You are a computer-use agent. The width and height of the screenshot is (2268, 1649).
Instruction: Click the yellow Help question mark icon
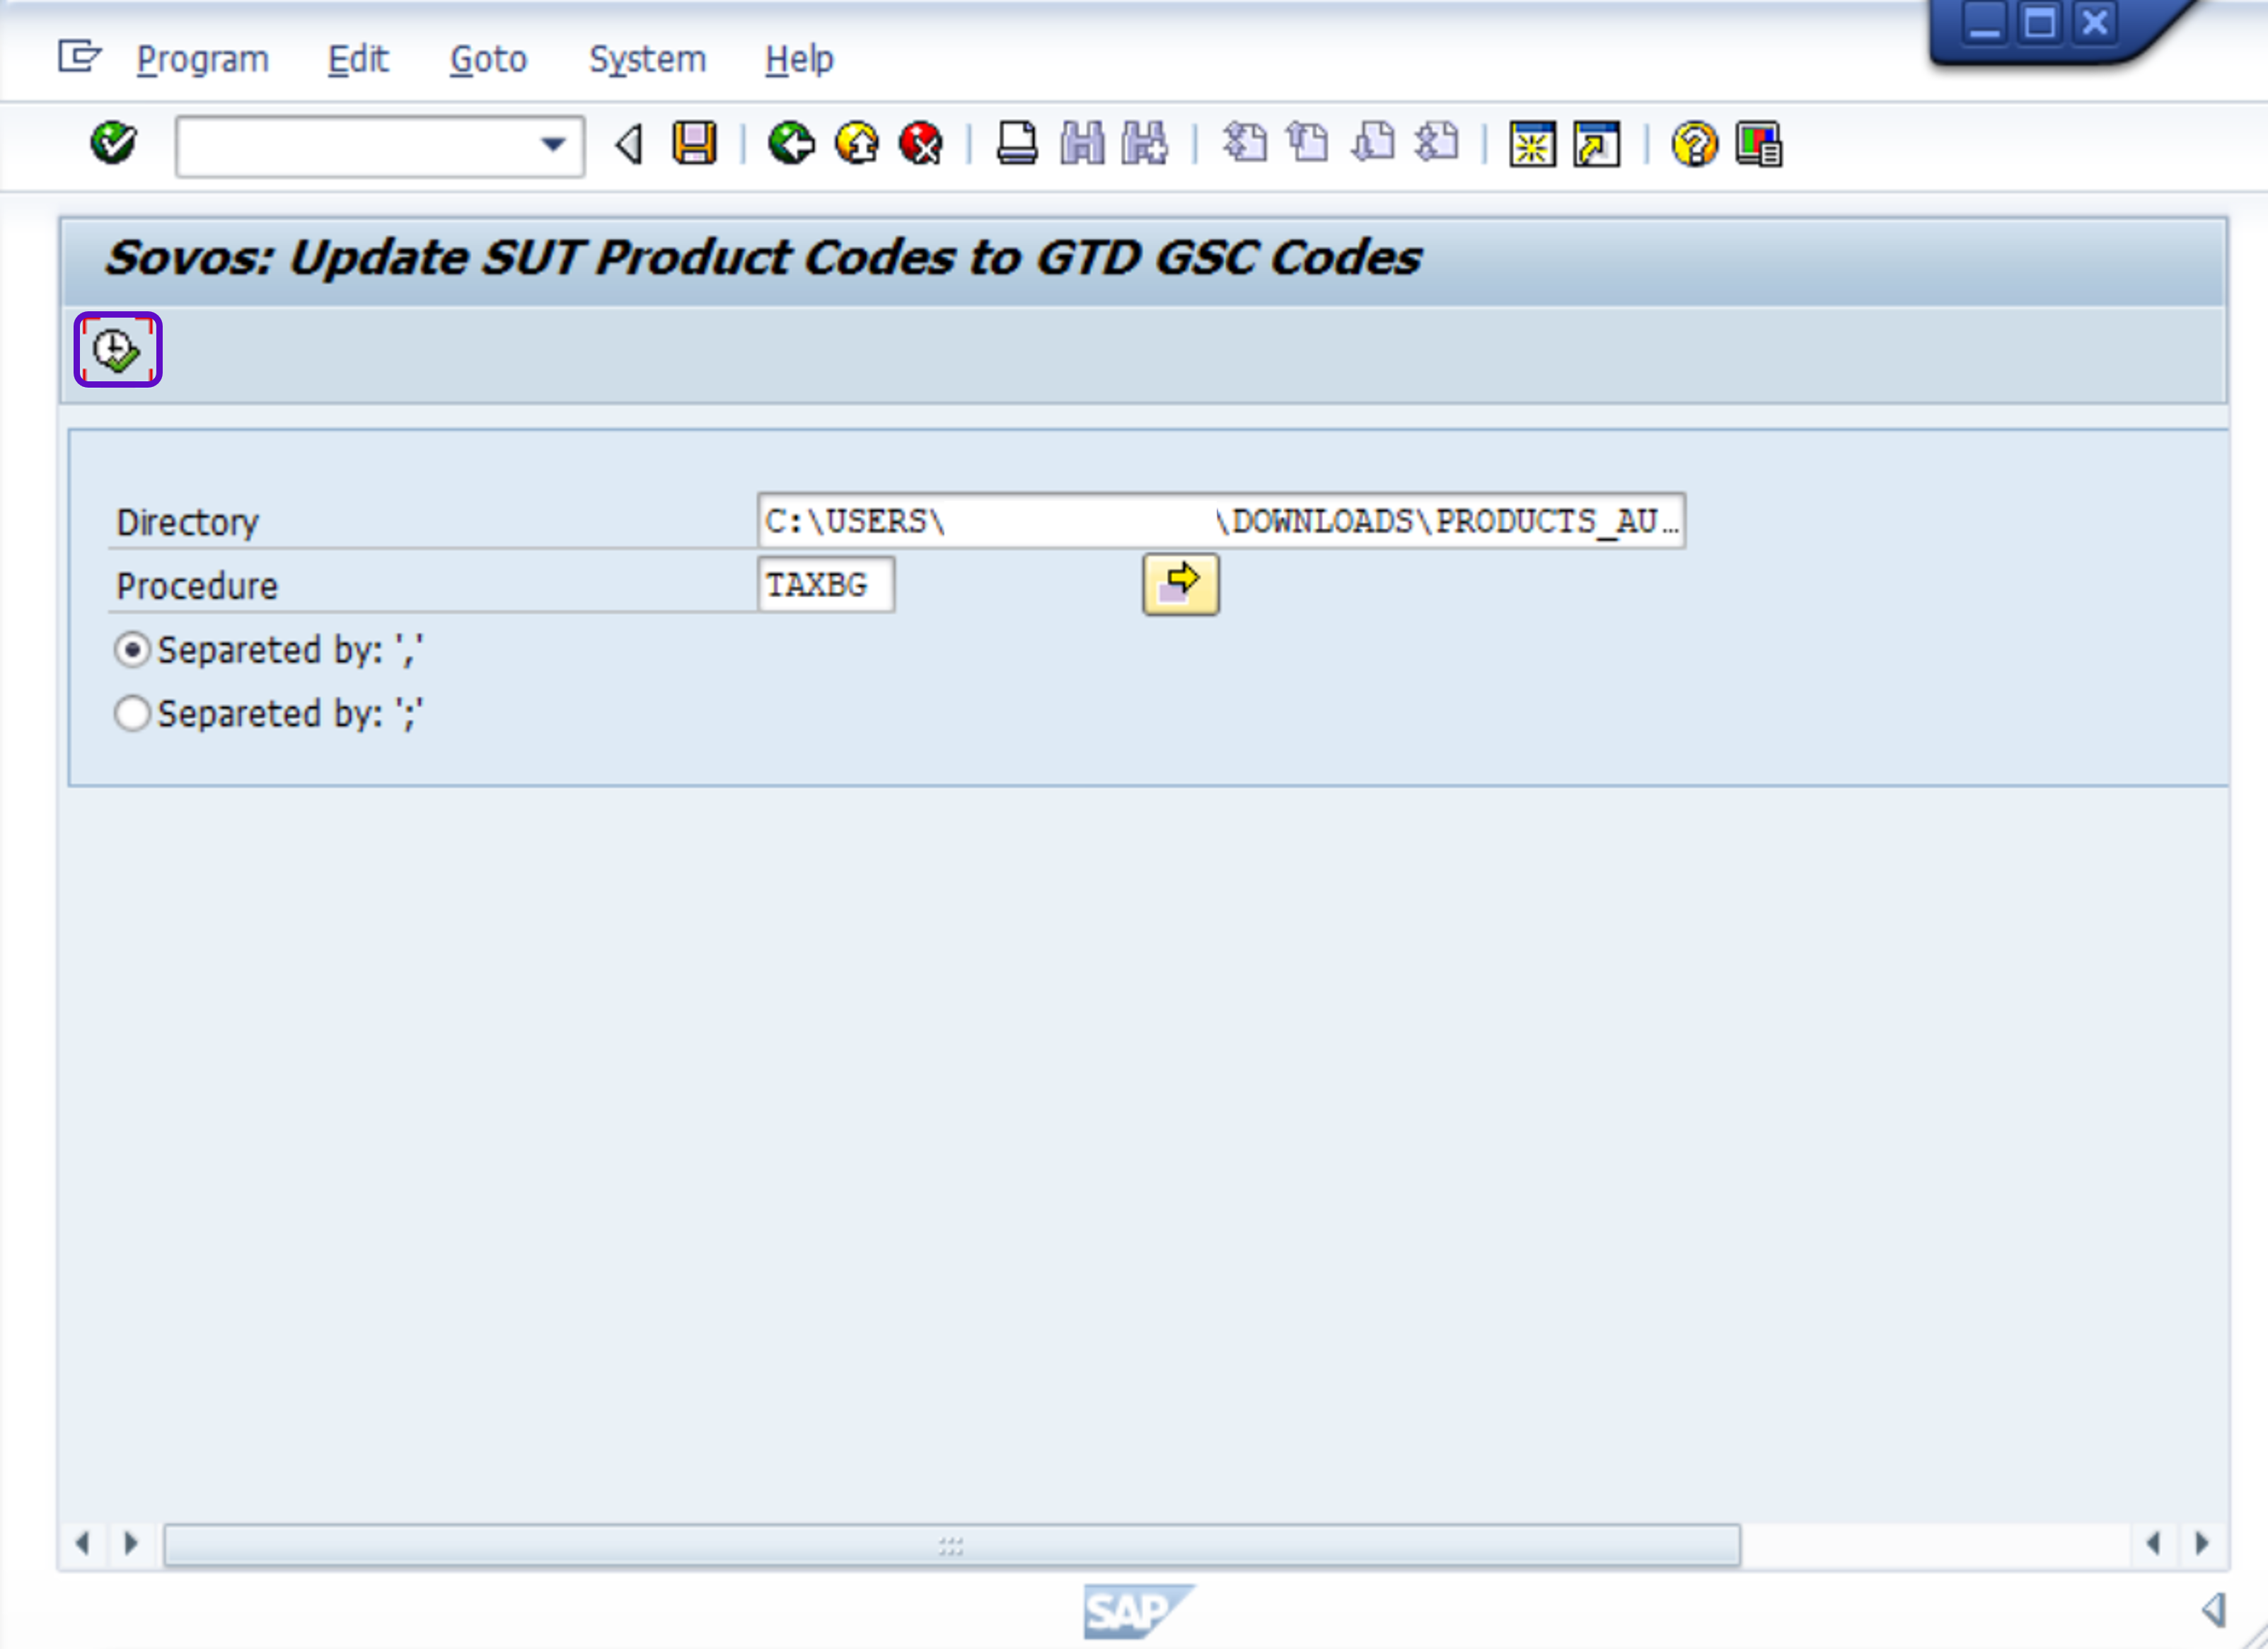pos(1694,144)
